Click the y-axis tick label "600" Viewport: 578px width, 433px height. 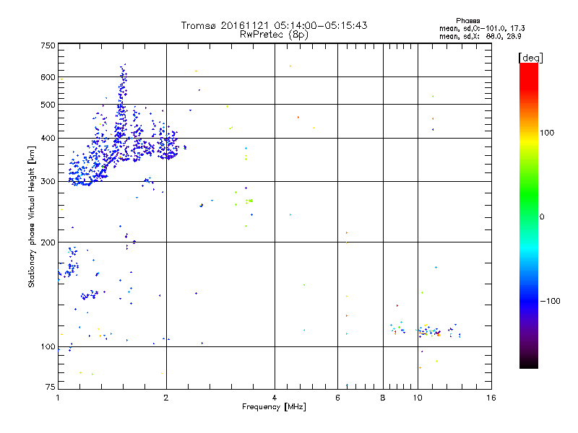point(48,77)
